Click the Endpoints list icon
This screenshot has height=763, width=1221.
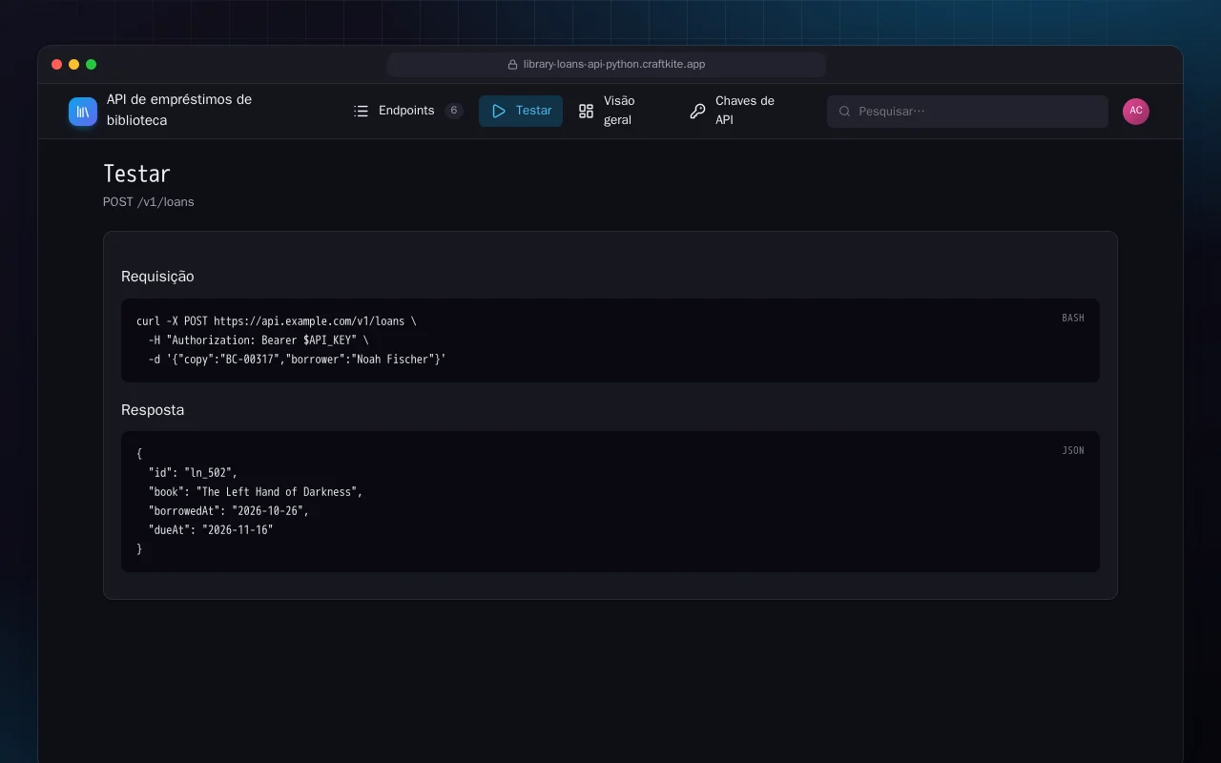click(362, 111)
